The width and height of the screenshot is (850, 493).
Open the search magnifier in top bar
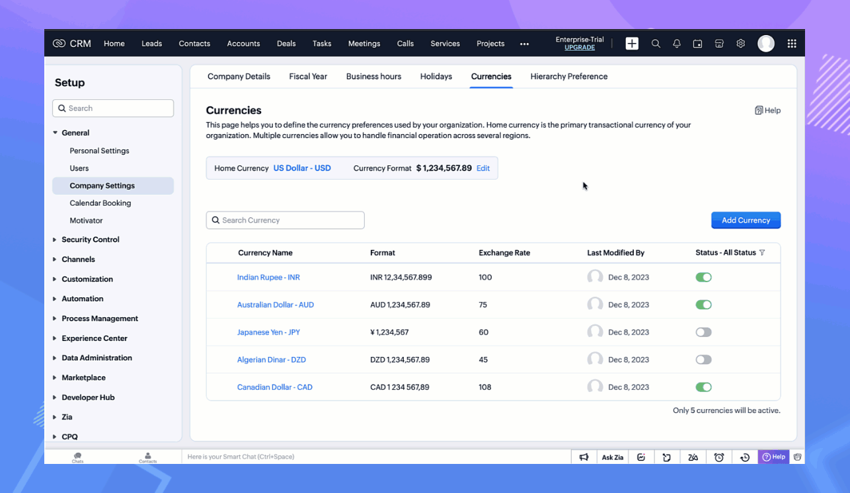[656, 44]
